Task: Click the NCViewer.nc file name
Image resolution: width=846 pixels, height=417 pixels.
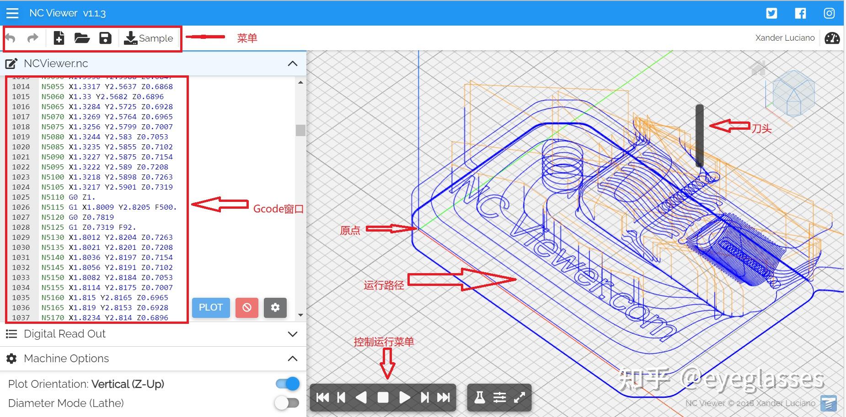Action: tap(56, 63)
